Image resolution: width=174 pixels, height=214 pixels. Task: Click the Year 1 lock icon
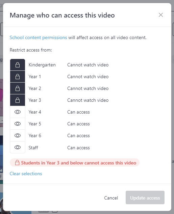point(18,77)
